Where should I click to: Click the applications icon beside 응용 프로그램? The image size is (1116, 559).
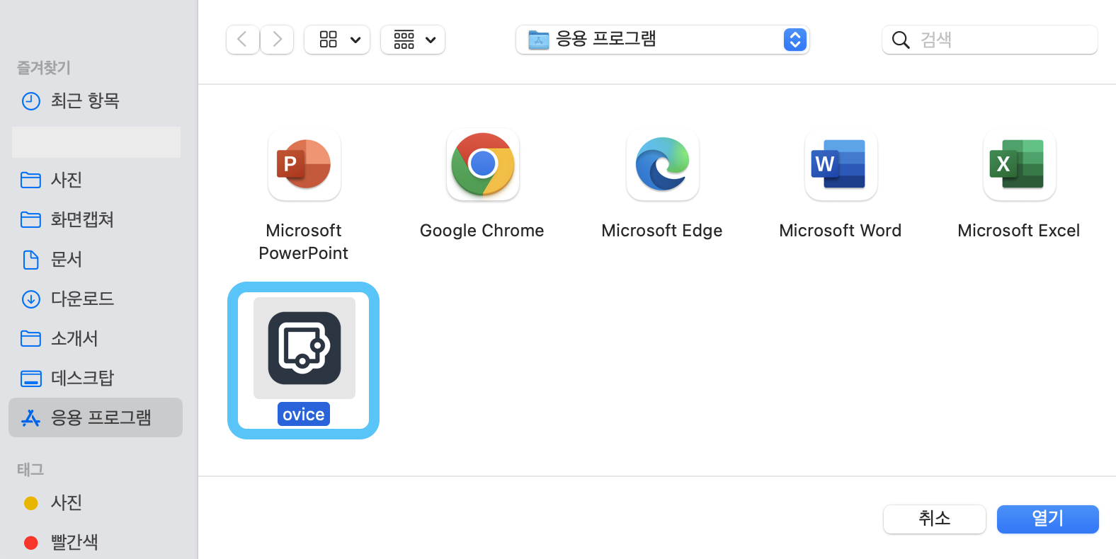point(31,418)
